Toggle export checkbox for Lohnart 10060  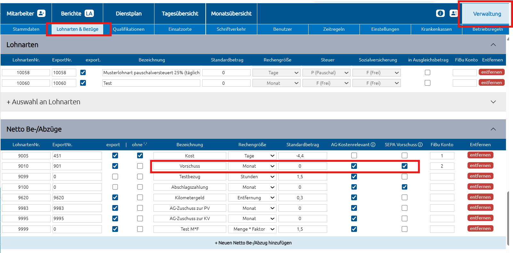[83, 83]
